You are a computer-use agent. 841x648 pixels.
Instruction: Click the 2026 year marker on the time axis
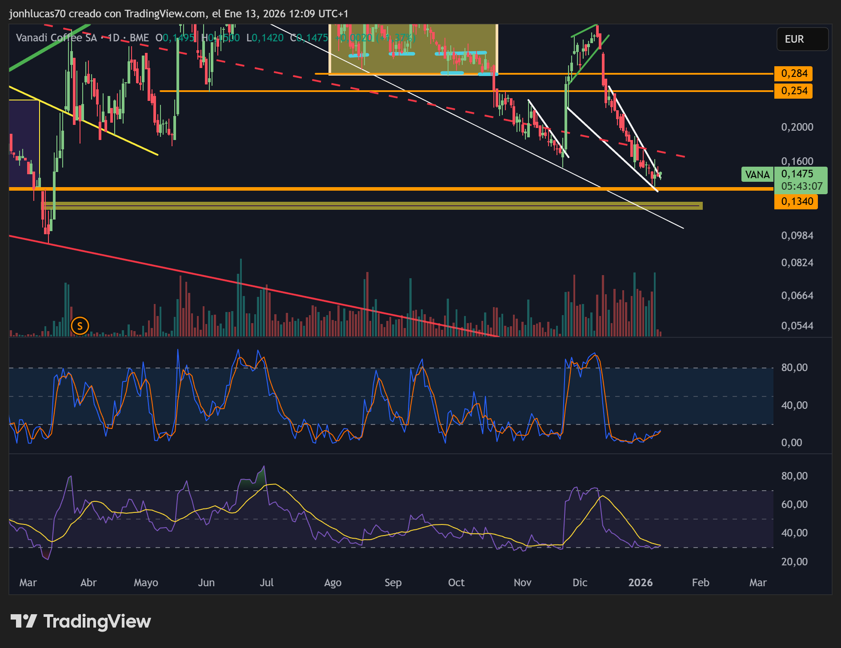tap(641, 582)
